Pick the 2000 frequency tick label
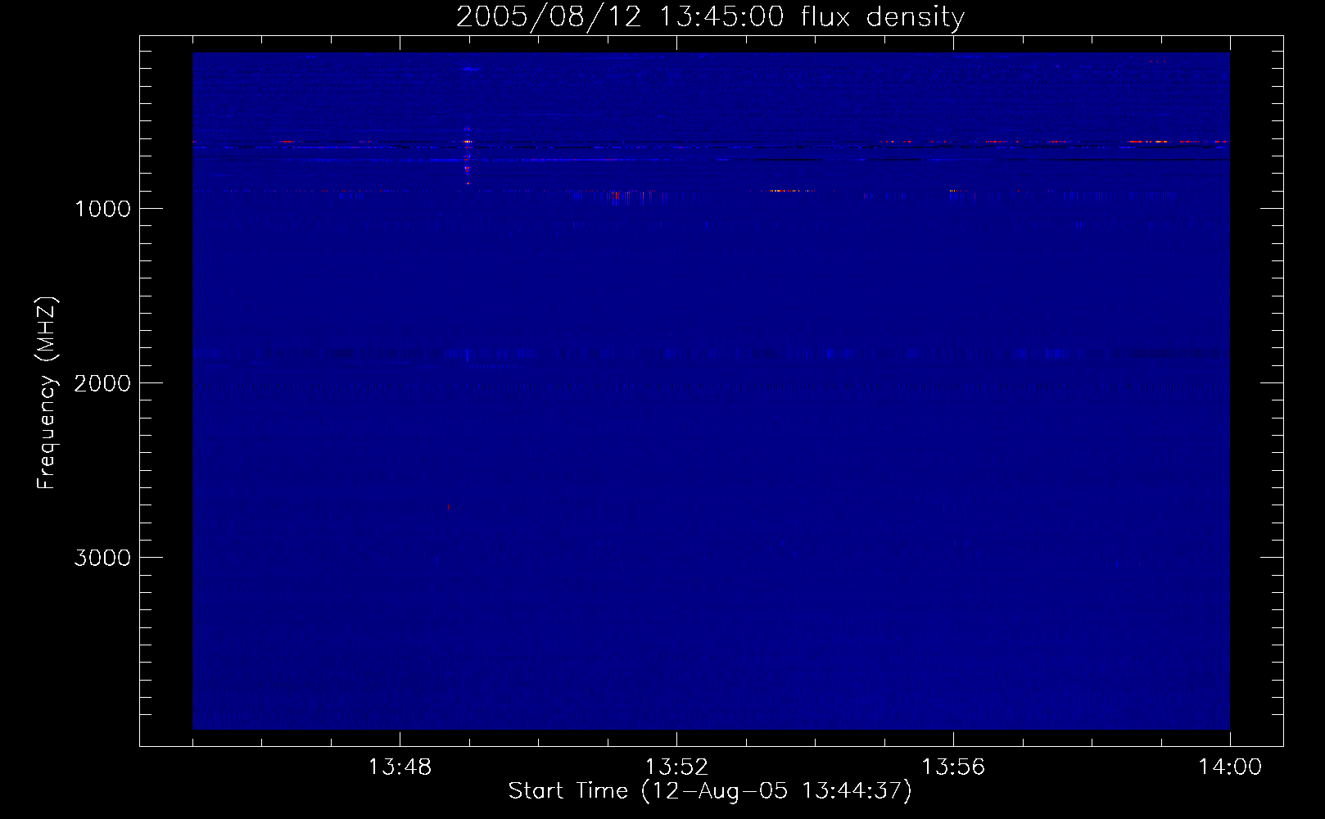This screenshot has width=1325, height=819. 102,382
